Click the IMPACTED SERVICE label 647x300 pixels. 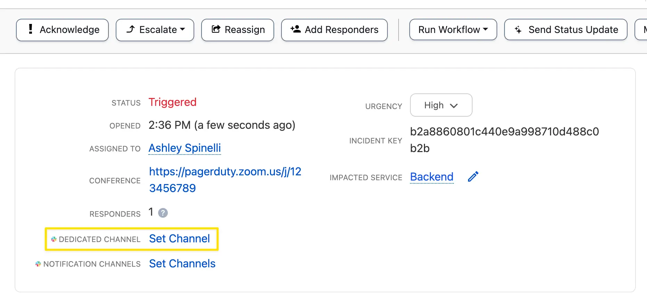click(366, 177)
